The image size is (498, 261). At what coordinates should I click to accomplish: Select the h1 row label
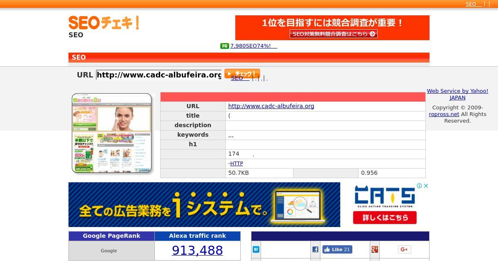193,144
